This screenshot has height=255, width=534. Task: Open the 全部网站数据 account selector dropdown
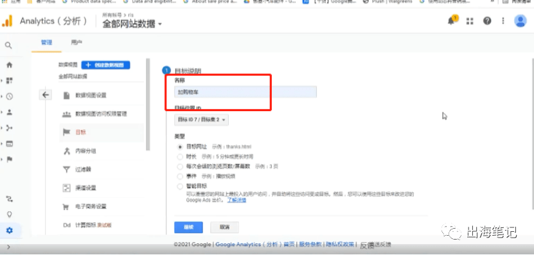pos(132,24)
